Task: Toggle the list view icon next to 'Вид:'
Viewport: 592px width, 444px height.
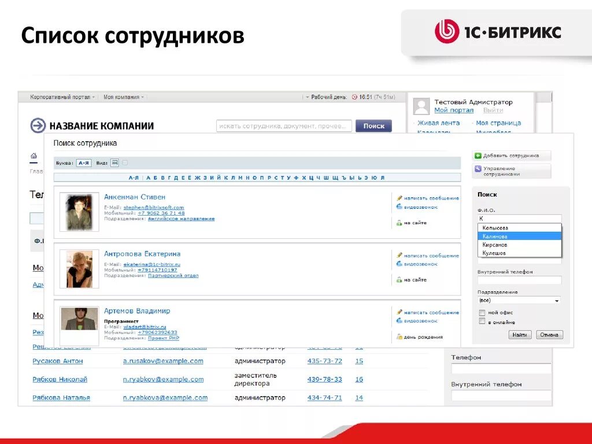Action: tap(116, 161)
